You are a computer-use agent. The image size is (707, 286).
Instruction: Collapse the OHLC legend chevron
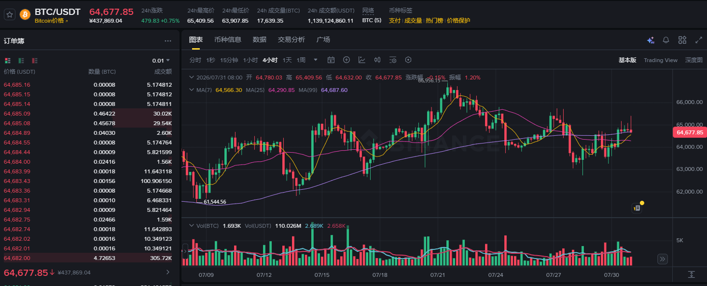click(192, 78)
